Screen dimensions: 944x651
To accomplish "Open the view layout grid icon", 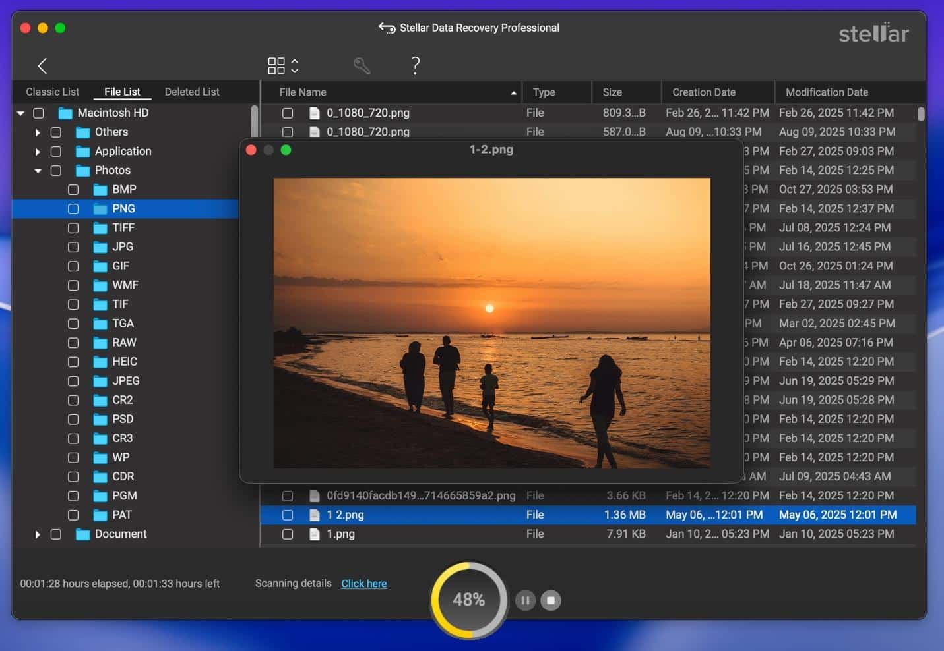I will click(276, 65).
